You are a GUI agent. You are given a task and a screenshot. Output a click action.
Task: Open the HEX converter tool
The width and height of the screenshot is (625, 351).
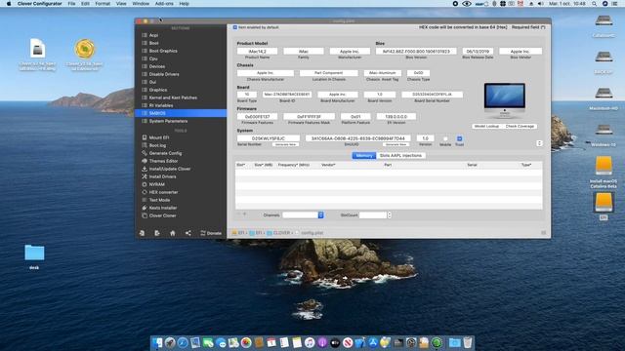(x=163, y=192)
